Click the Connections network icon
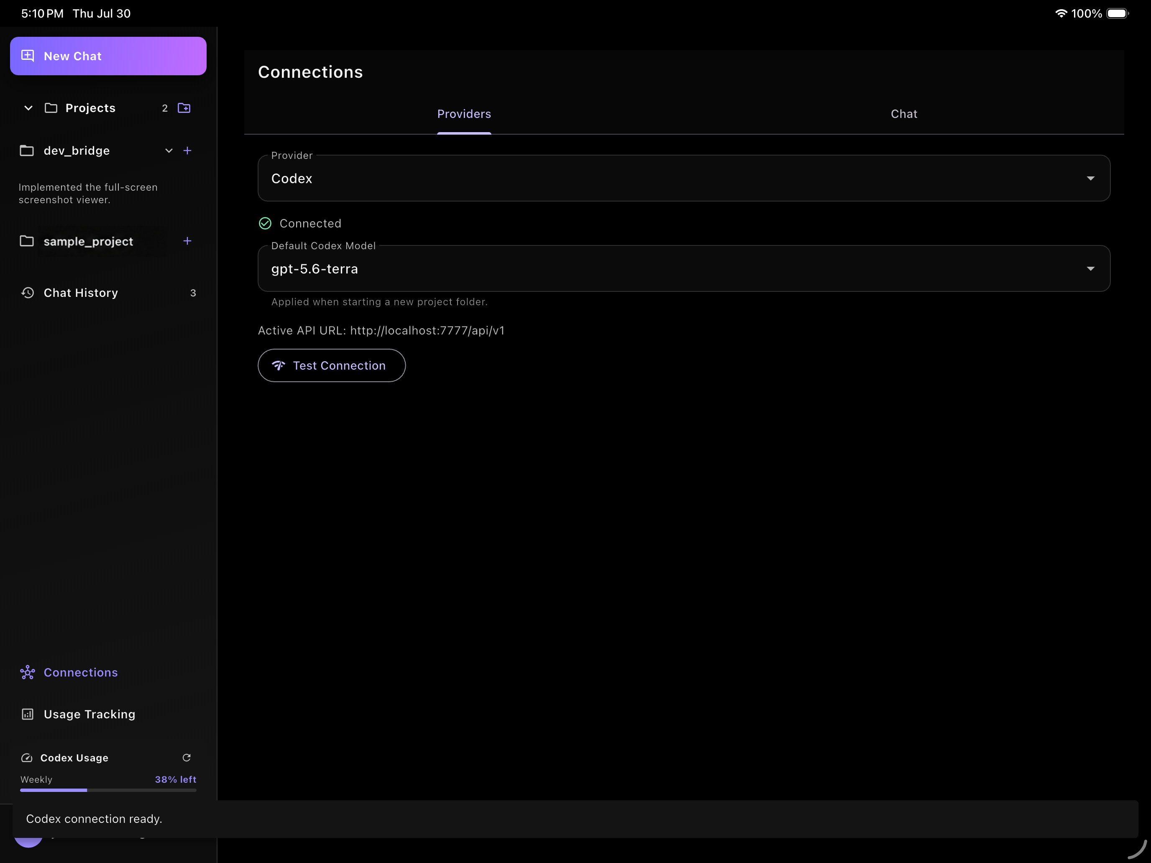This screenshot has width=1151, height=863. click(28, 673)
